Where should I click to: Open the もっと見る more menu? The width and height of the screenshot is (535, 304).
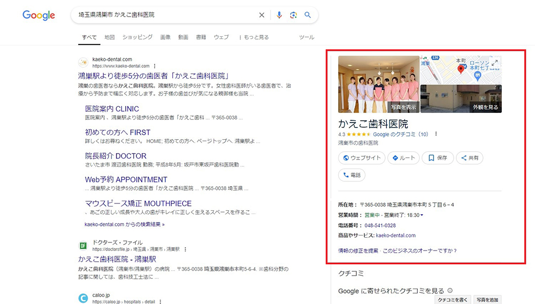(x=254, y=37)
